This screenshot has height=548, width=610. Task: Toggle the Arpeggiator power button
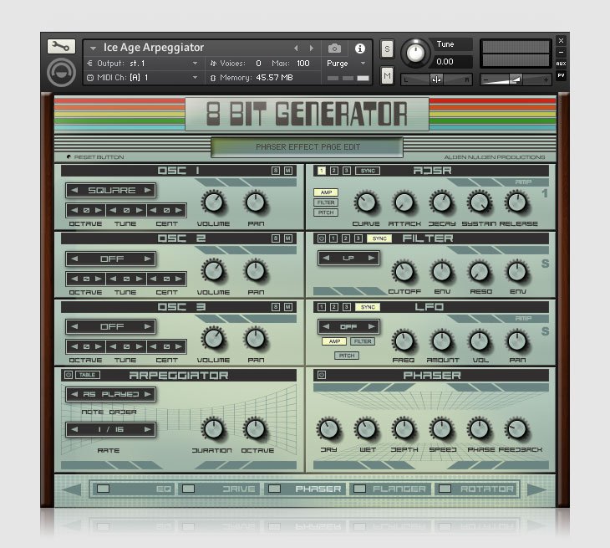69,375
